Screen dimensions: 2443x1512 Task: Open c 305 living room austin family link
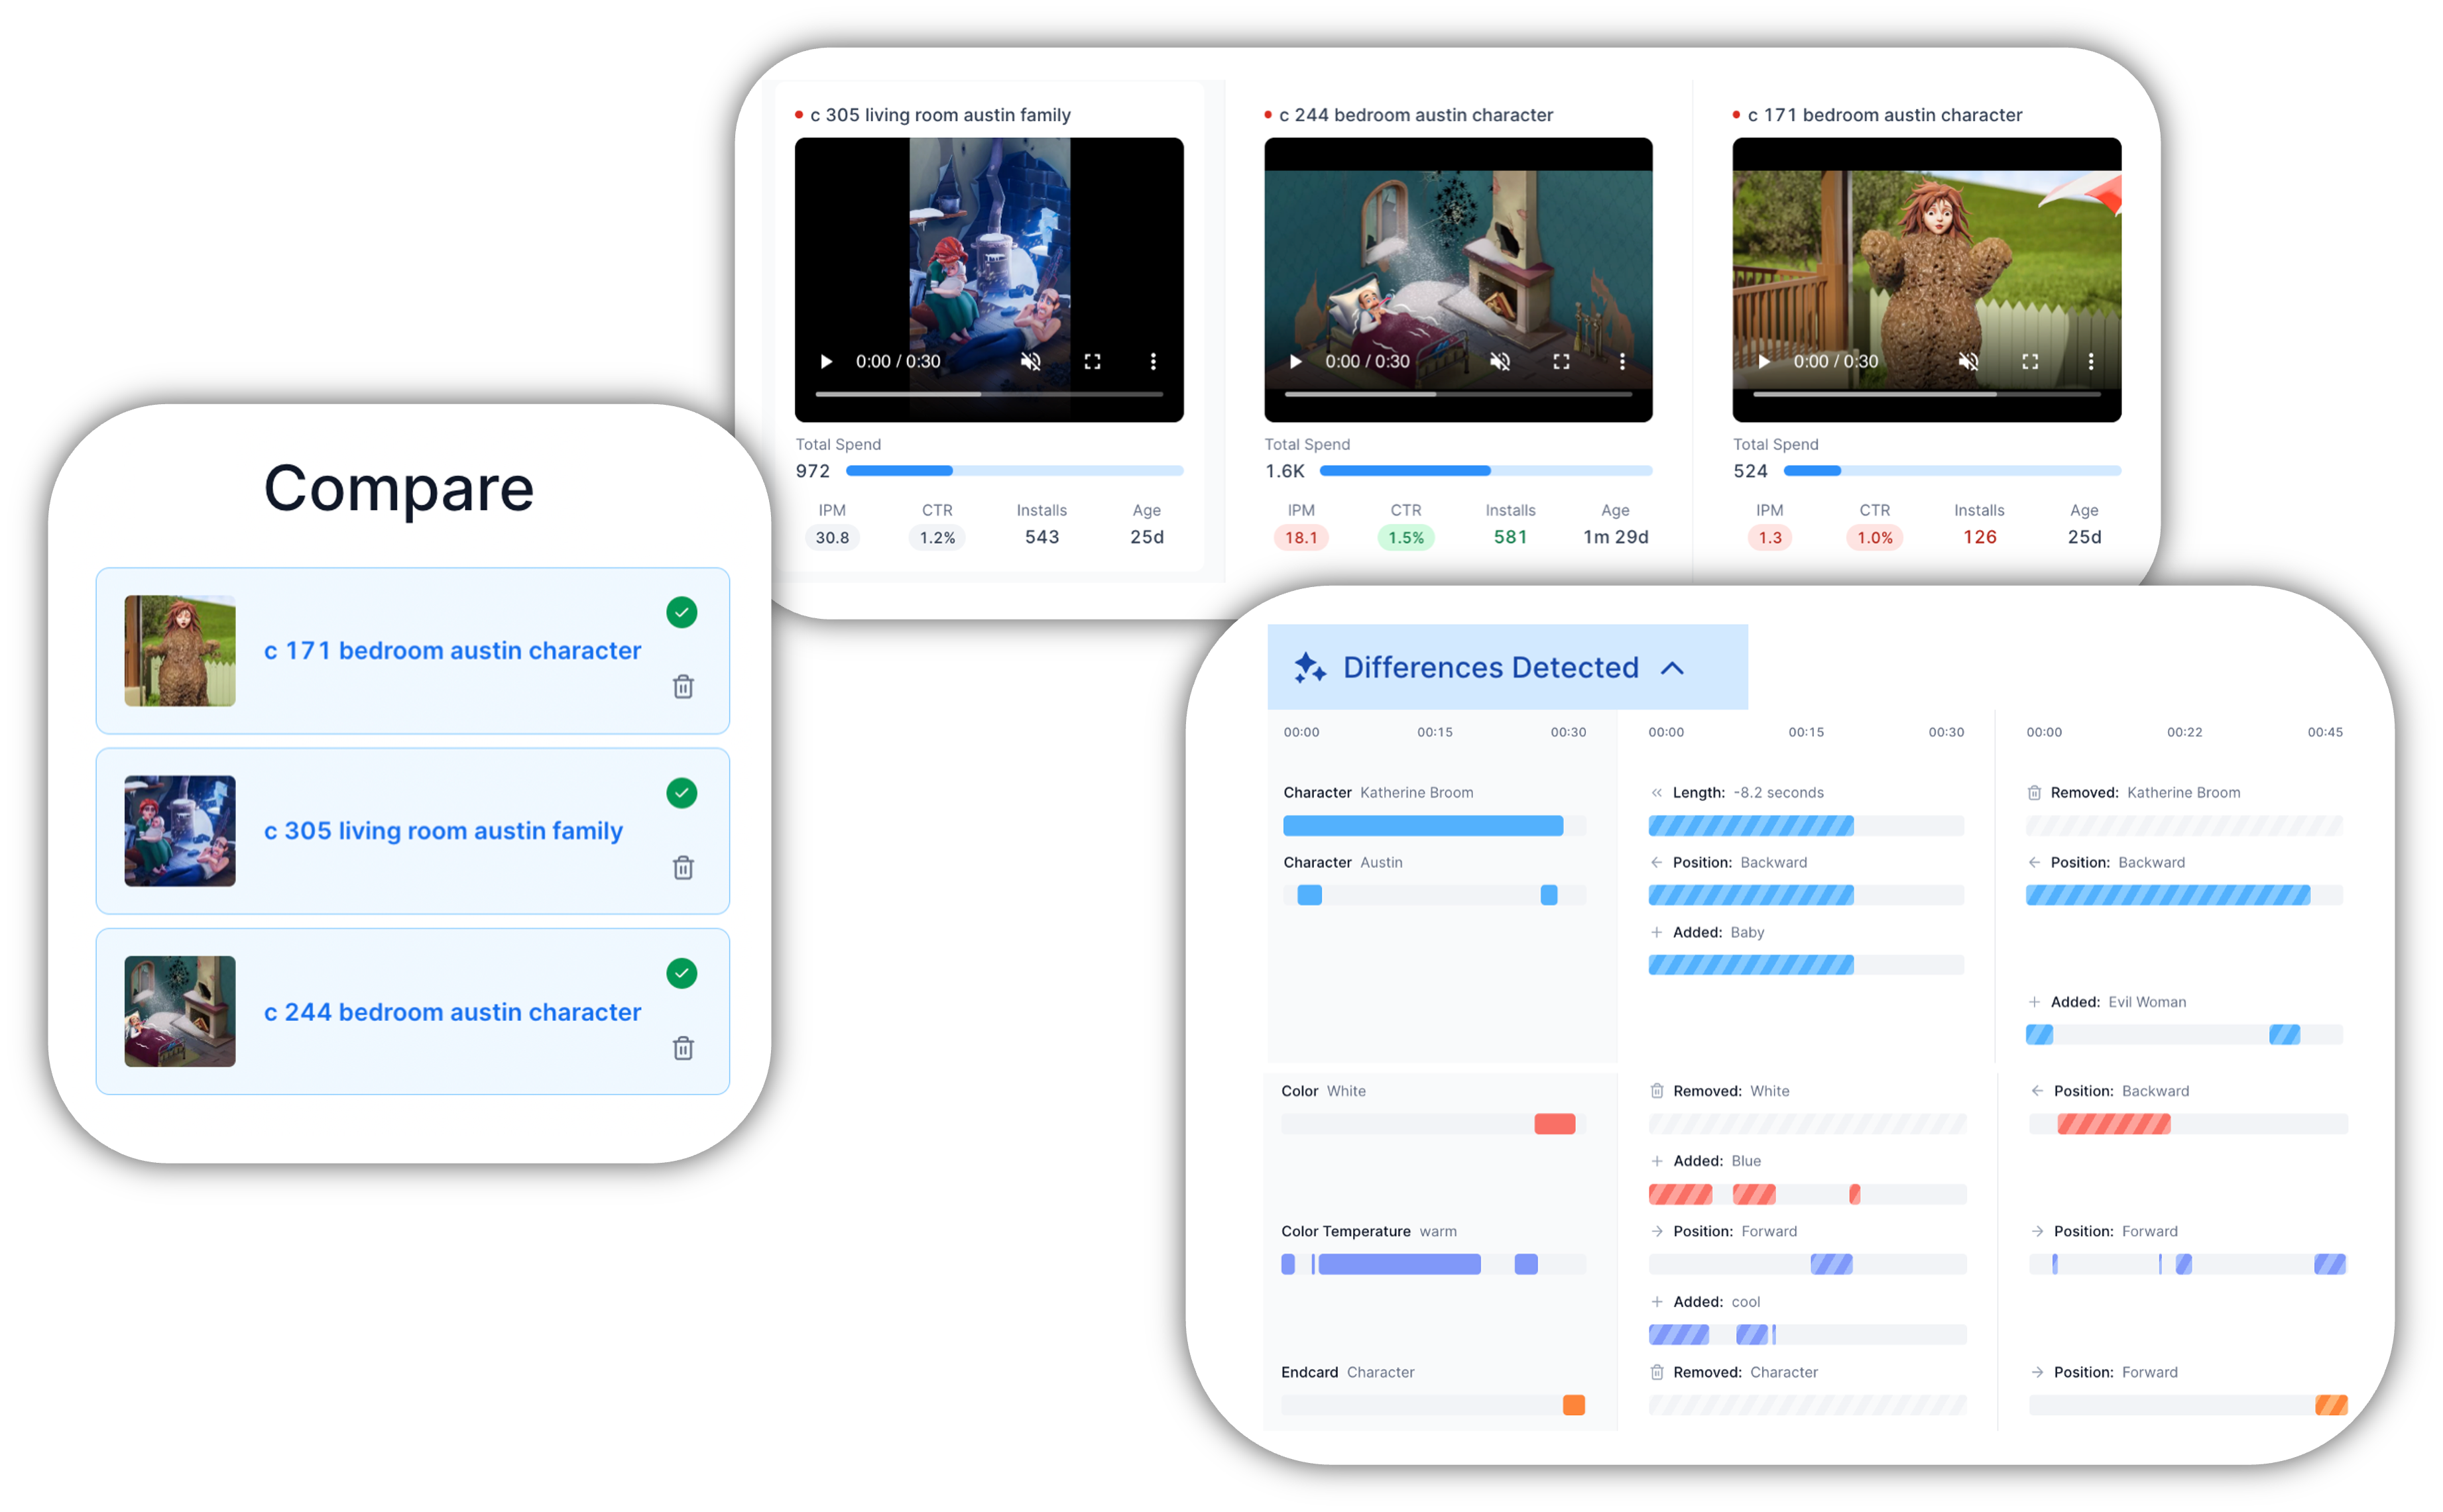(x=443, y=831)
